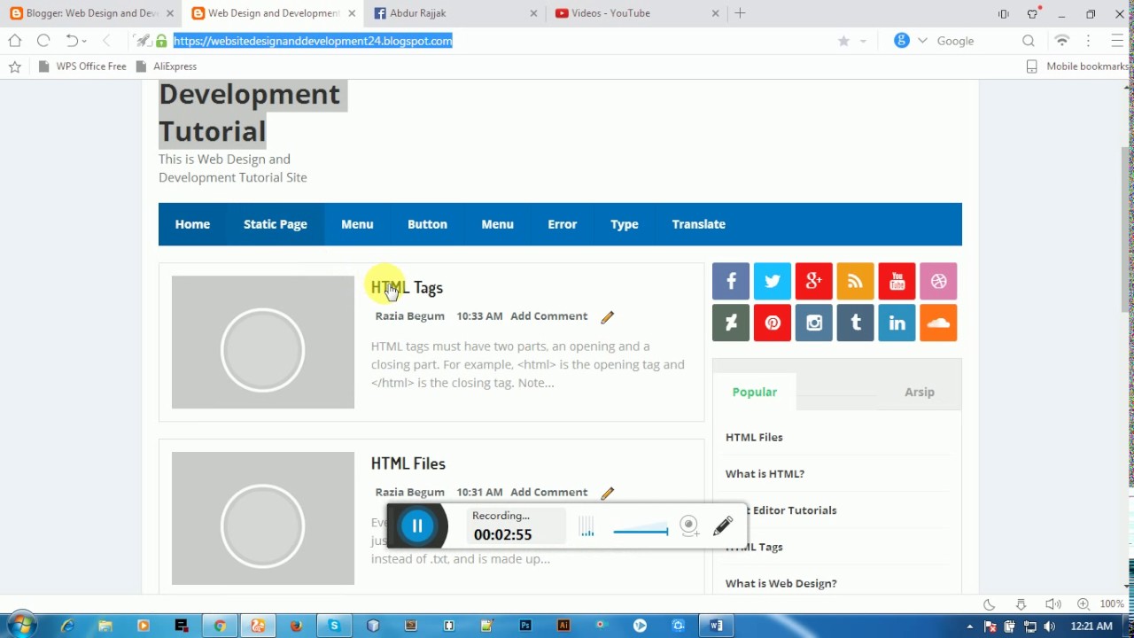Open Mobile bookmarks
Viewport: 1134px width, 638px height.
point(1077,66)
